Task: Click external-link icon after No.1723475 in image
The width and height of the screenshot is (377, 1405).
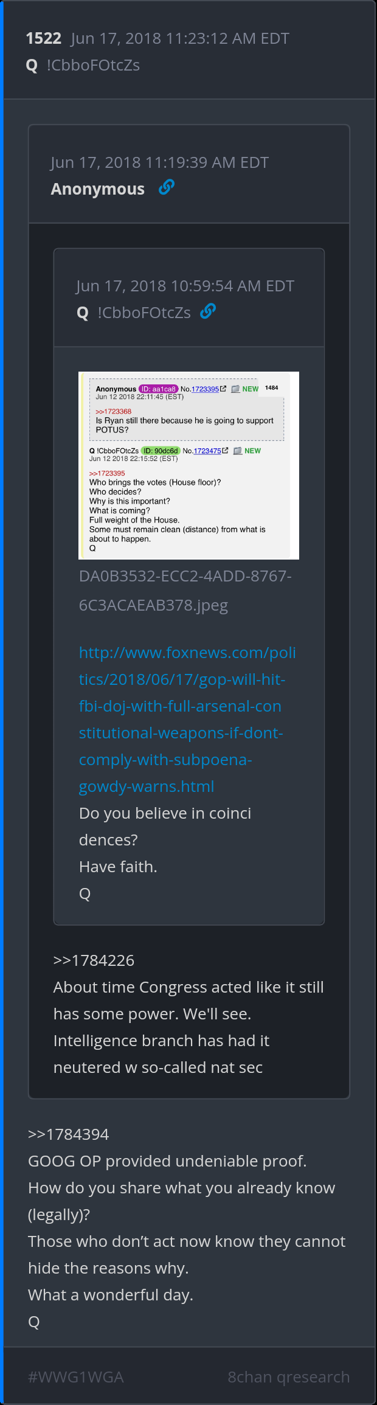Action: pyautogui.click(x=226, y=451)
